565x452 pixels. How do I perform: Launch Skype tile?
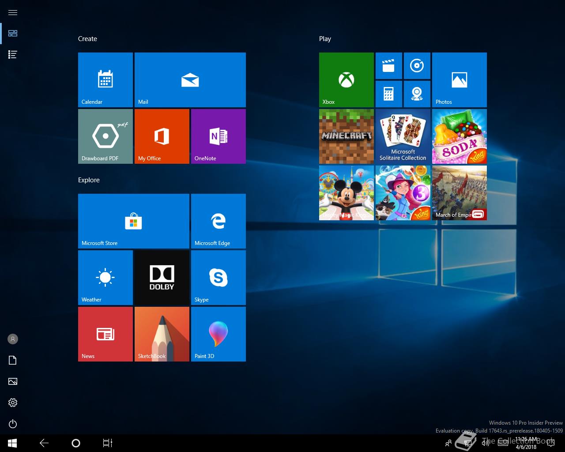pyautogui.click(x=218, y=278)
